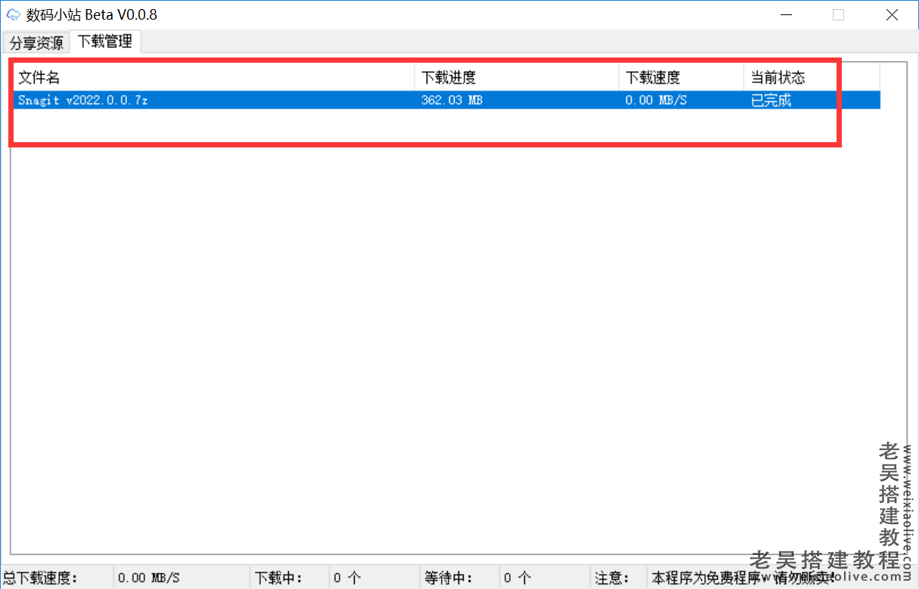Click the 已完成 status of the Snagit download
919x589 pixels.
point(770,100)
